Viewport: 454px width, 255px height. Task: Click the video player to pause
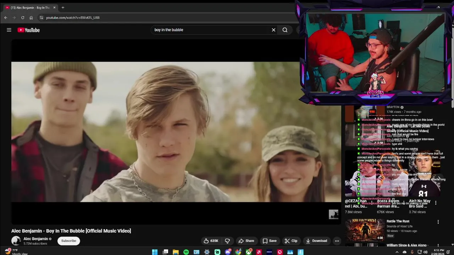[x=176, y=132]
